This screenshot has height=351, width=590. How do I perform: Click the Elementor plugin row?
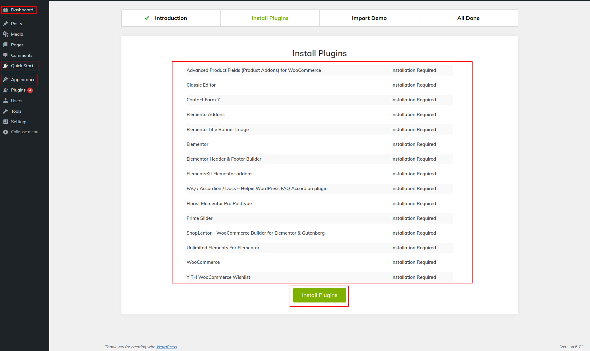pos(319,144)
